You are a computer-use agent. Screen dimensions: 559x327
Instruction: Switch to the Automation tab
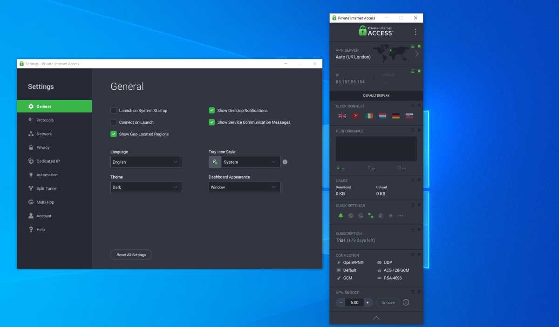tap(55, 175)
